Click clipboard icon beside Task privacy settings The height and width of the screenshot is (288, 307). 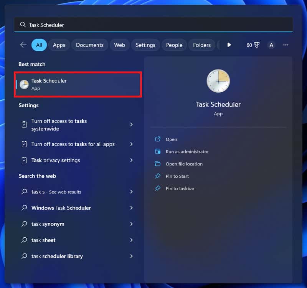[24, 160]
